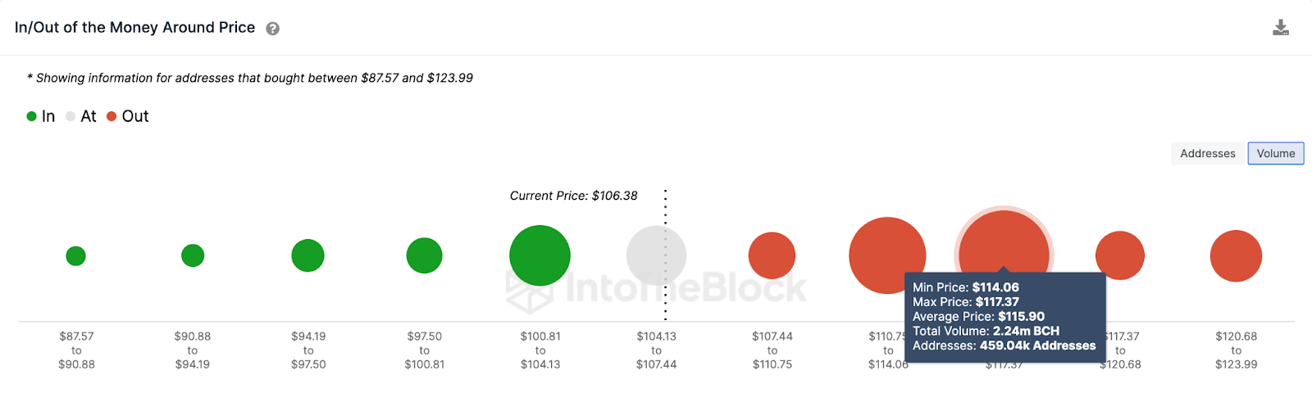Viewport: 1312px width, 393px height.
Task: Select the Volume view tab
Action: (1275, 153)
